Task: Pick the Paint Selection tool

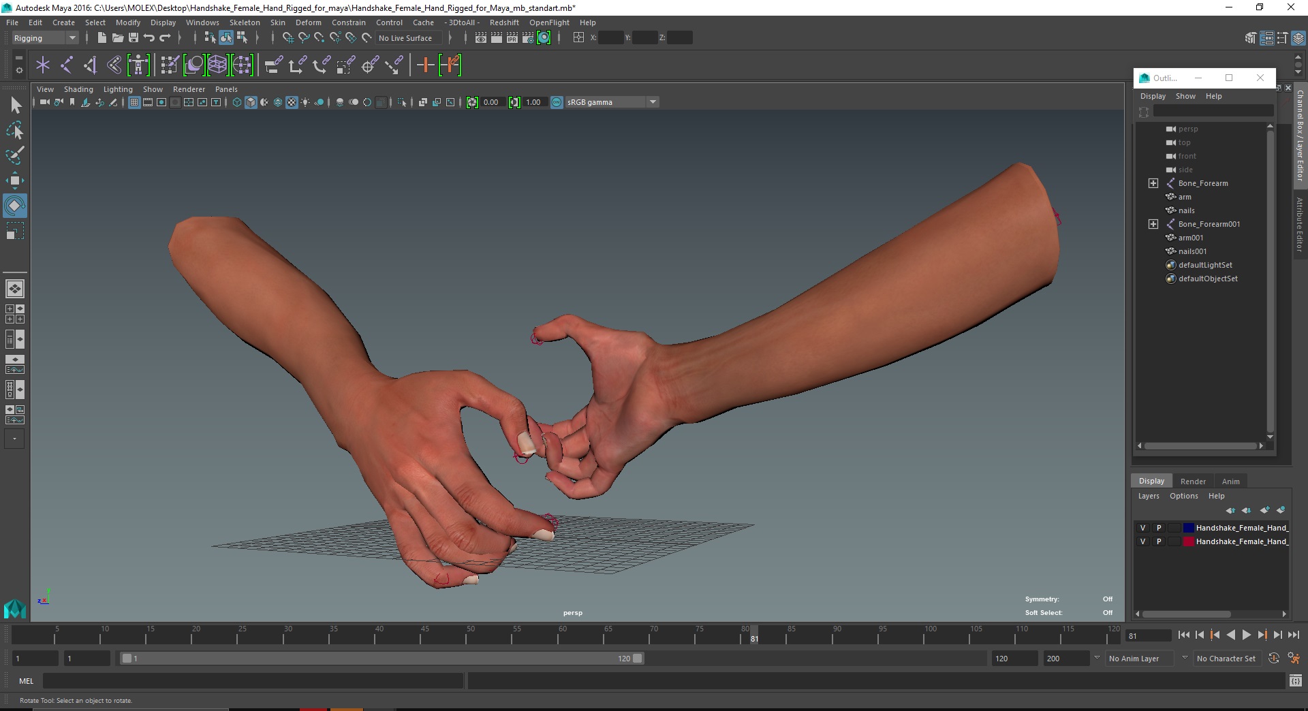Action: pyautogui.click(x=15, y=155)
